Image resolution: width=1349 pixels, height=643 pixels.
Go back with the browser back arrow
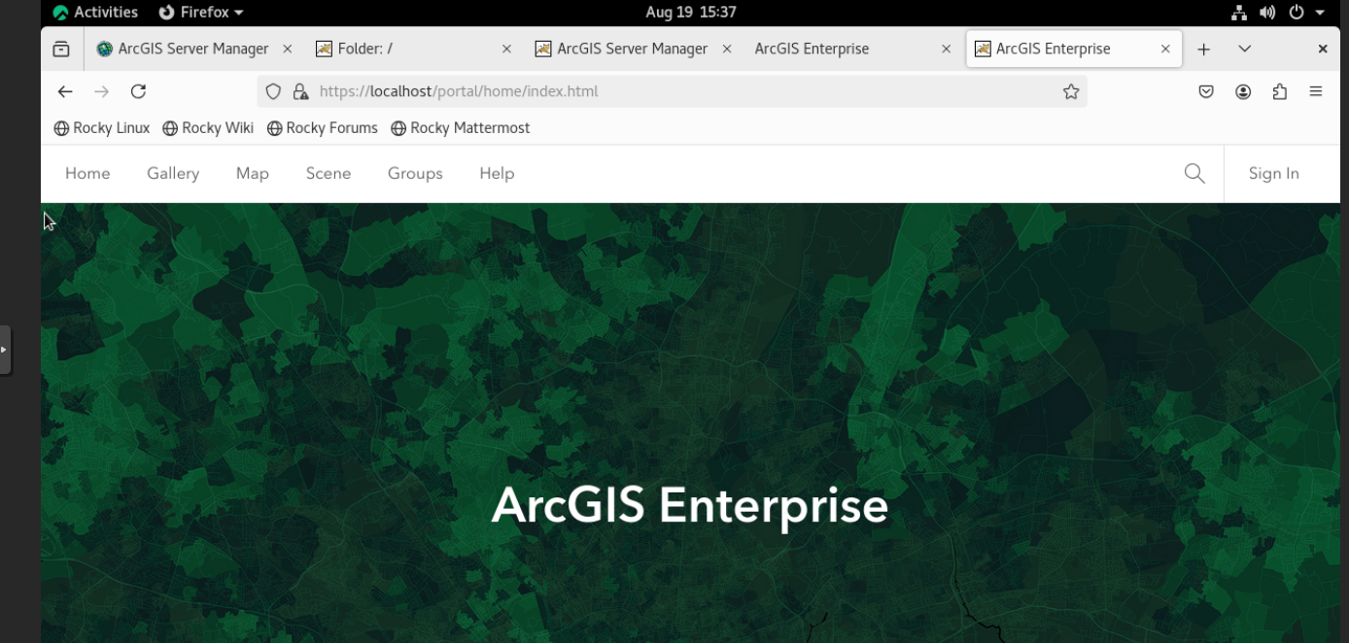pyautogui.click(x=65, y=91)
